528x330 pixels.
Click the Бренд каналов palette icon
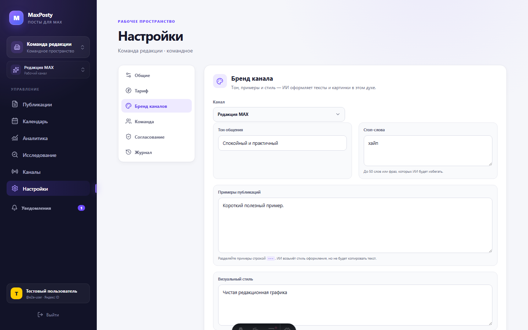coord(128,106)
